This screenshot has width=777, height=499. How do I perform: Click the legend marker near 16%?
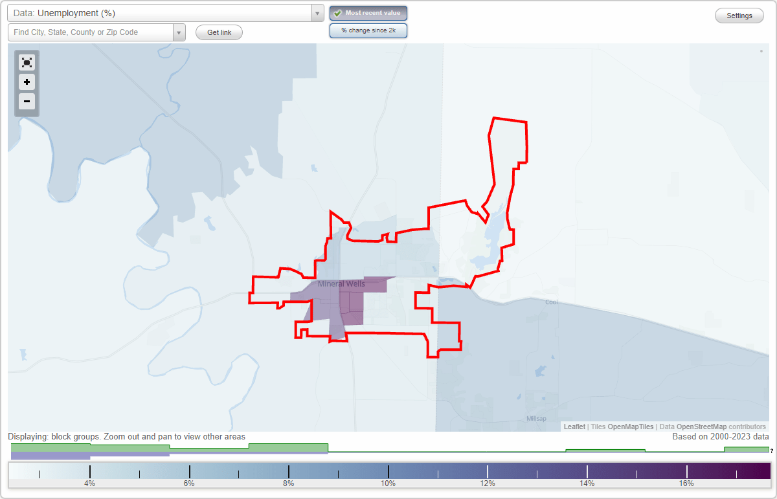(x=687, y=470)
